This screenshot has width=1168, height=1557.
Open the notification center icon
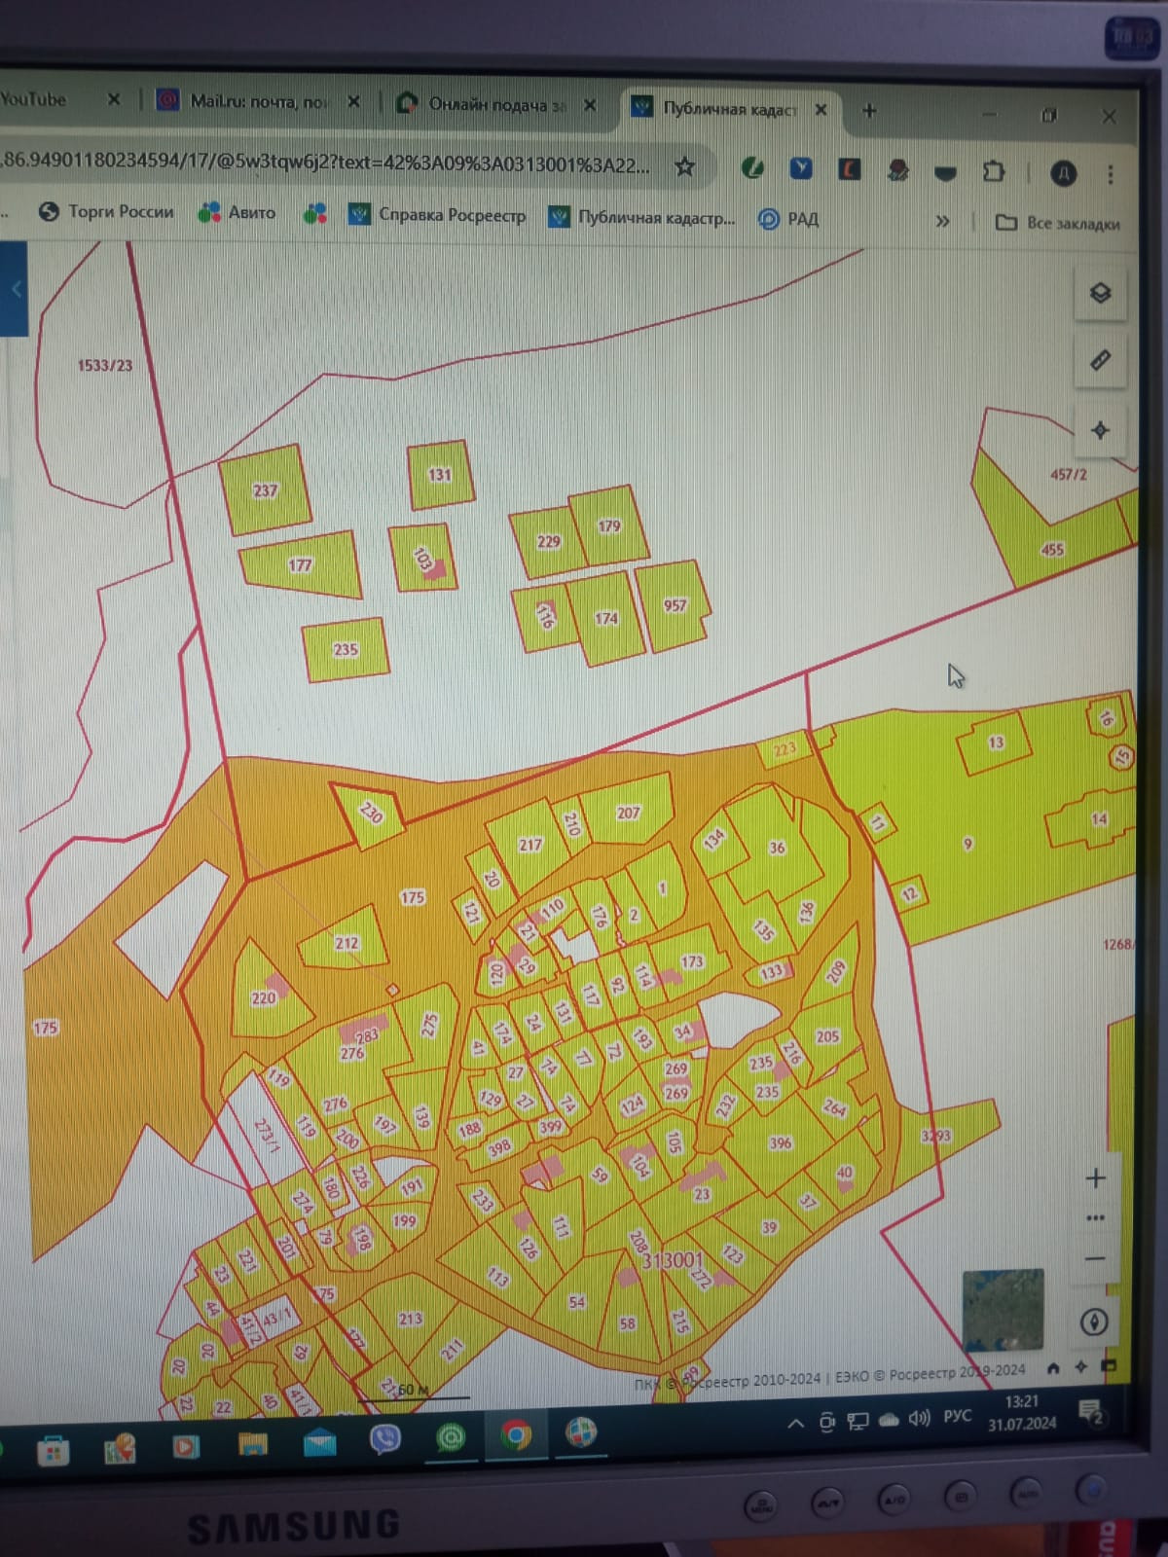pos(1091,1411)
